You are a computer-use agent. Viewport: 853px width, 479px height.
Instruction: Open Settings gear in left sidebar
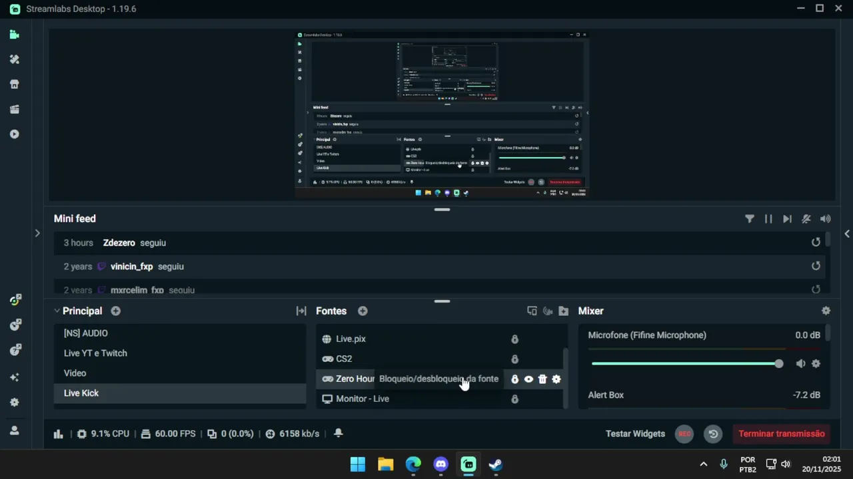[15, 402]
